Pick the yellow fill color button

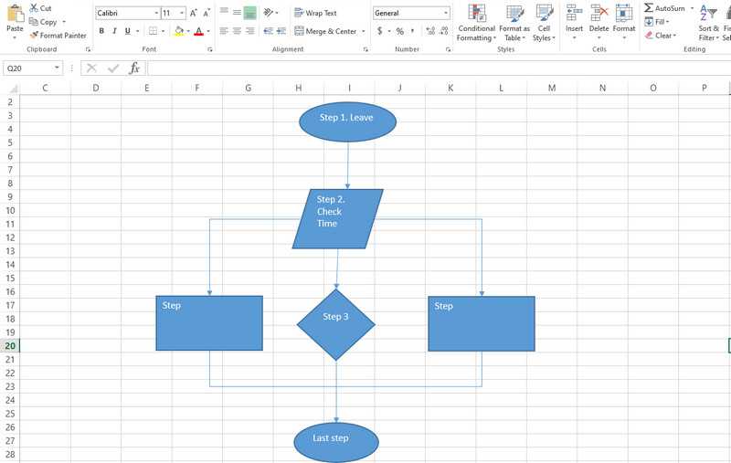coord(179,31)
